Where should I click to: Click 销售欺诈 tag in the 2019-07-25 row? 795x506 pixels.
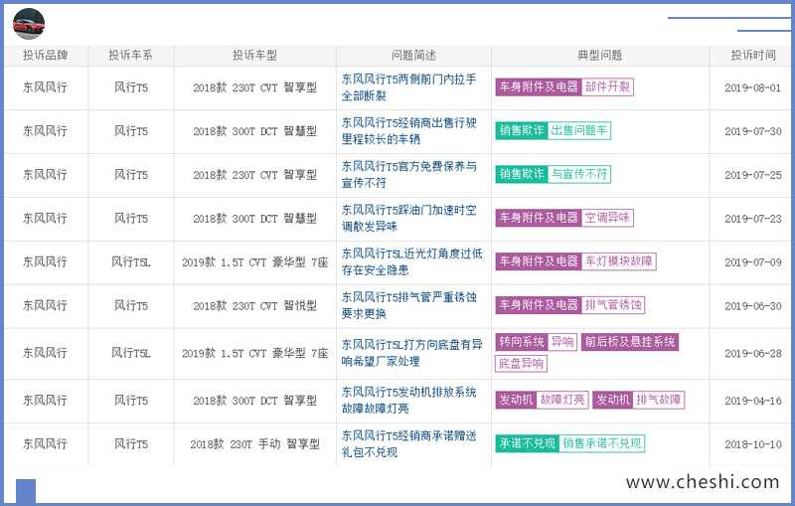[x=522, y=174]
